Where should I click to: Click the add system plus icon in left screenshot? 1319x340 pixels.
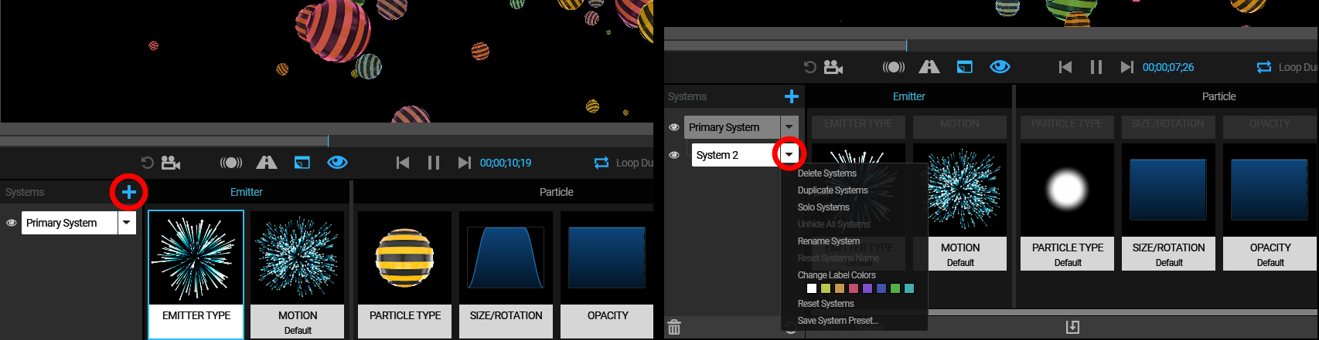pyautogui.click(x=129, y=192)
